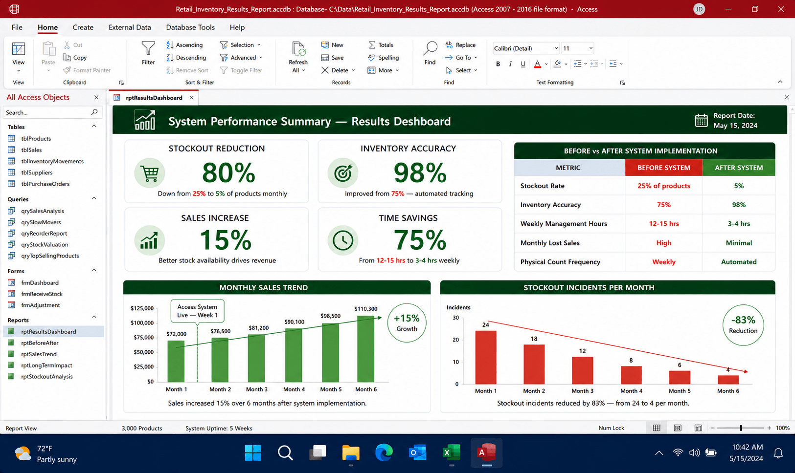Open the Delete dropdown arrow
This screenshot has height=473, width=795.
point(353,70)
